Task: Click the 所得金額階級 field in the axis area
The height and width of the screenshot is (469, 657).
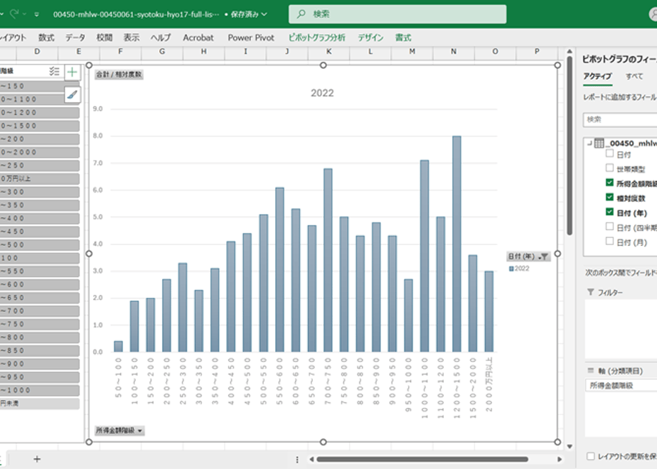Action: [x=621, y=385]
